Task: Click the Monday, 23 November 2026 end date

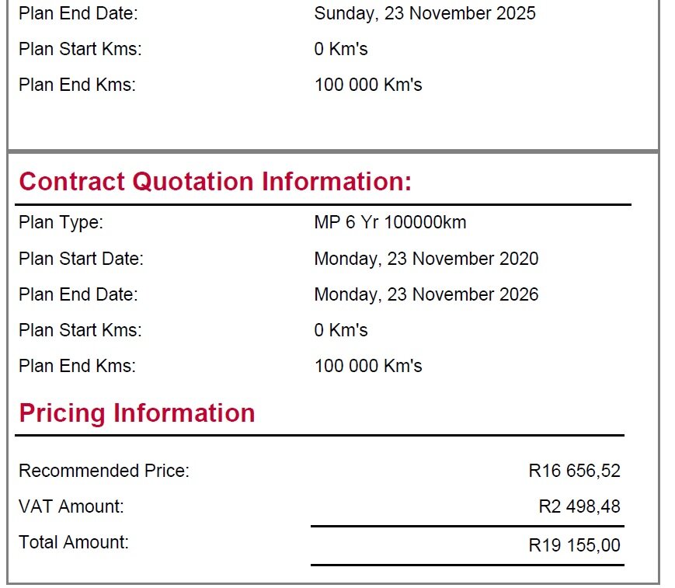Action: pos(426,295)
